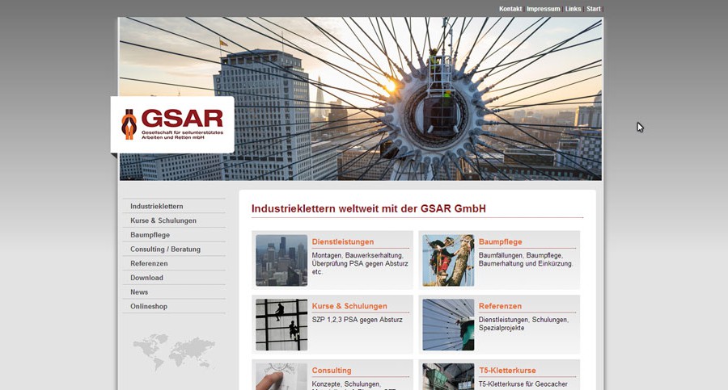Click 'T5-Kletterkurse für Geocacher' text
The image size is (728, 390).
[523, 384]
